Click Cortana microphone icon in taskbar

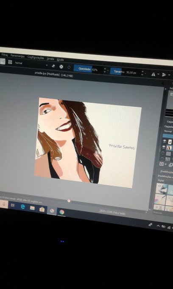[3, 204]
